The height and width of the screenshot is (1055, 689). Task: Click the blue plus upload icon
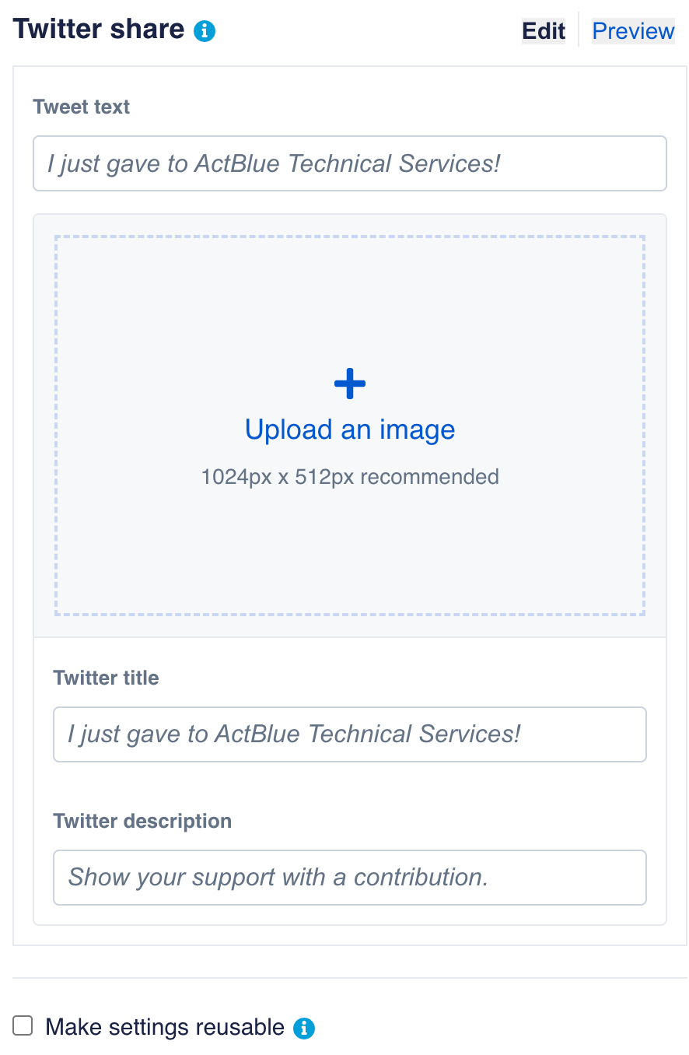[349, 384]
